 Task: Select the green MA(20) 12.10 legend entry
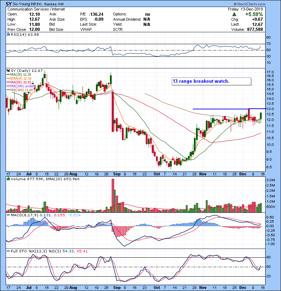(x=19, y=75)
